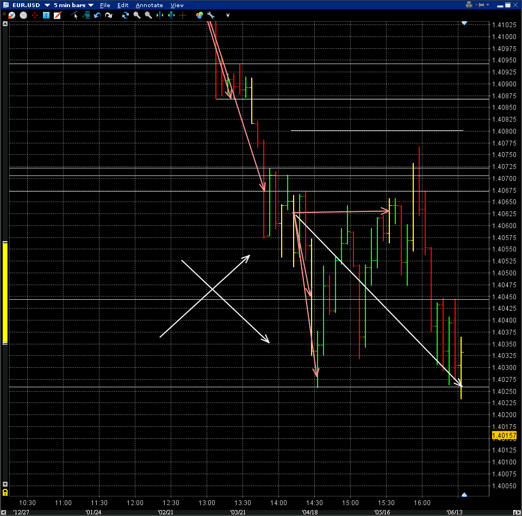Open the 5 min bars interval dropdown
The width and height of the screenshot is (522, 516).
91,5
